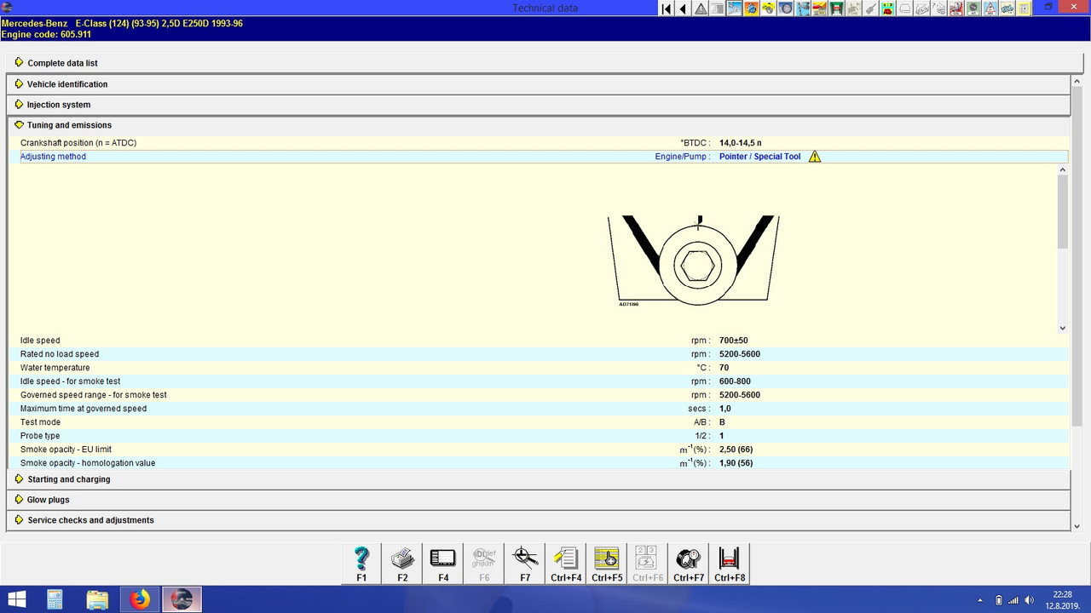Collapse the Tuning and emissions section

pyautogui.click(x=538, y=125)
